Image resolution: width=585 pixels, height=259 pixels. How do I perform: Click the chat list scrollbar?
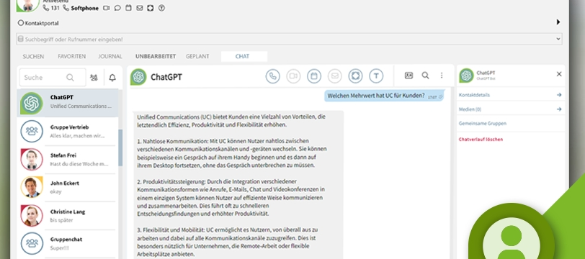point(120,147)
